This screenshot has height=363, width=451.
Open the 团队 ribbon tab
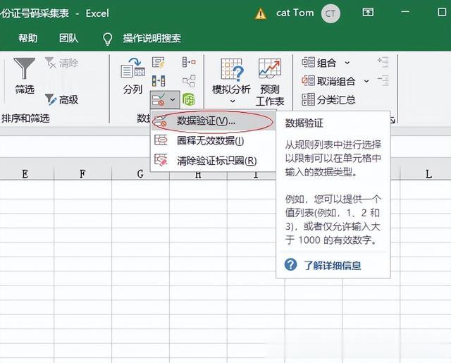click(x=68, y=38)
